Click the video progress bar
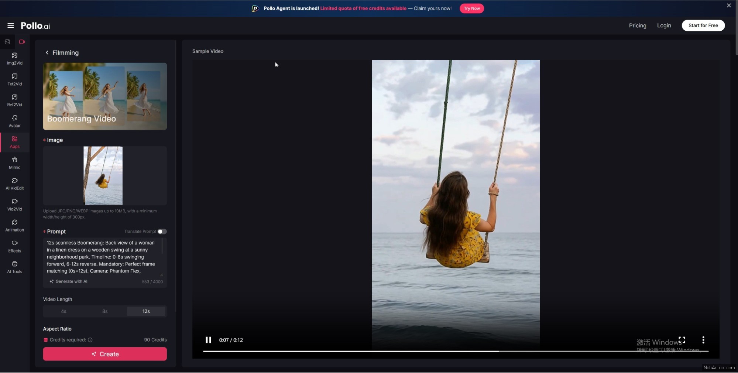 coord(456,351)
